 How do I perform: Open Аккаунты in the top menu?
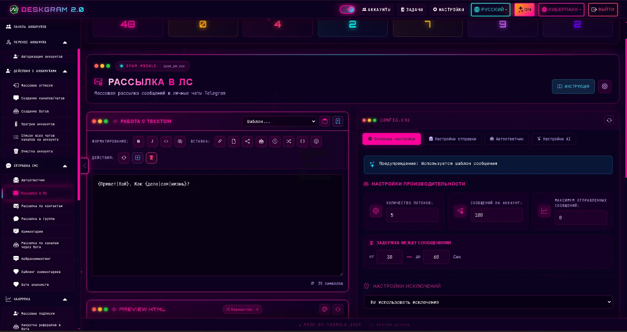click(x=376, y=10)
